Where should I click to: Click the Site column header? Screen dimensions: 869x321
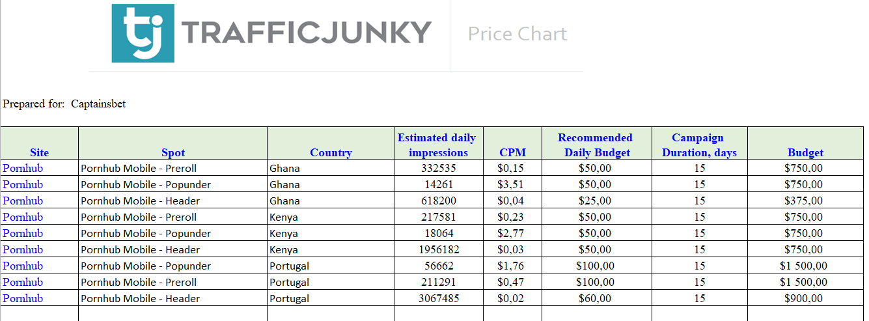39,152
